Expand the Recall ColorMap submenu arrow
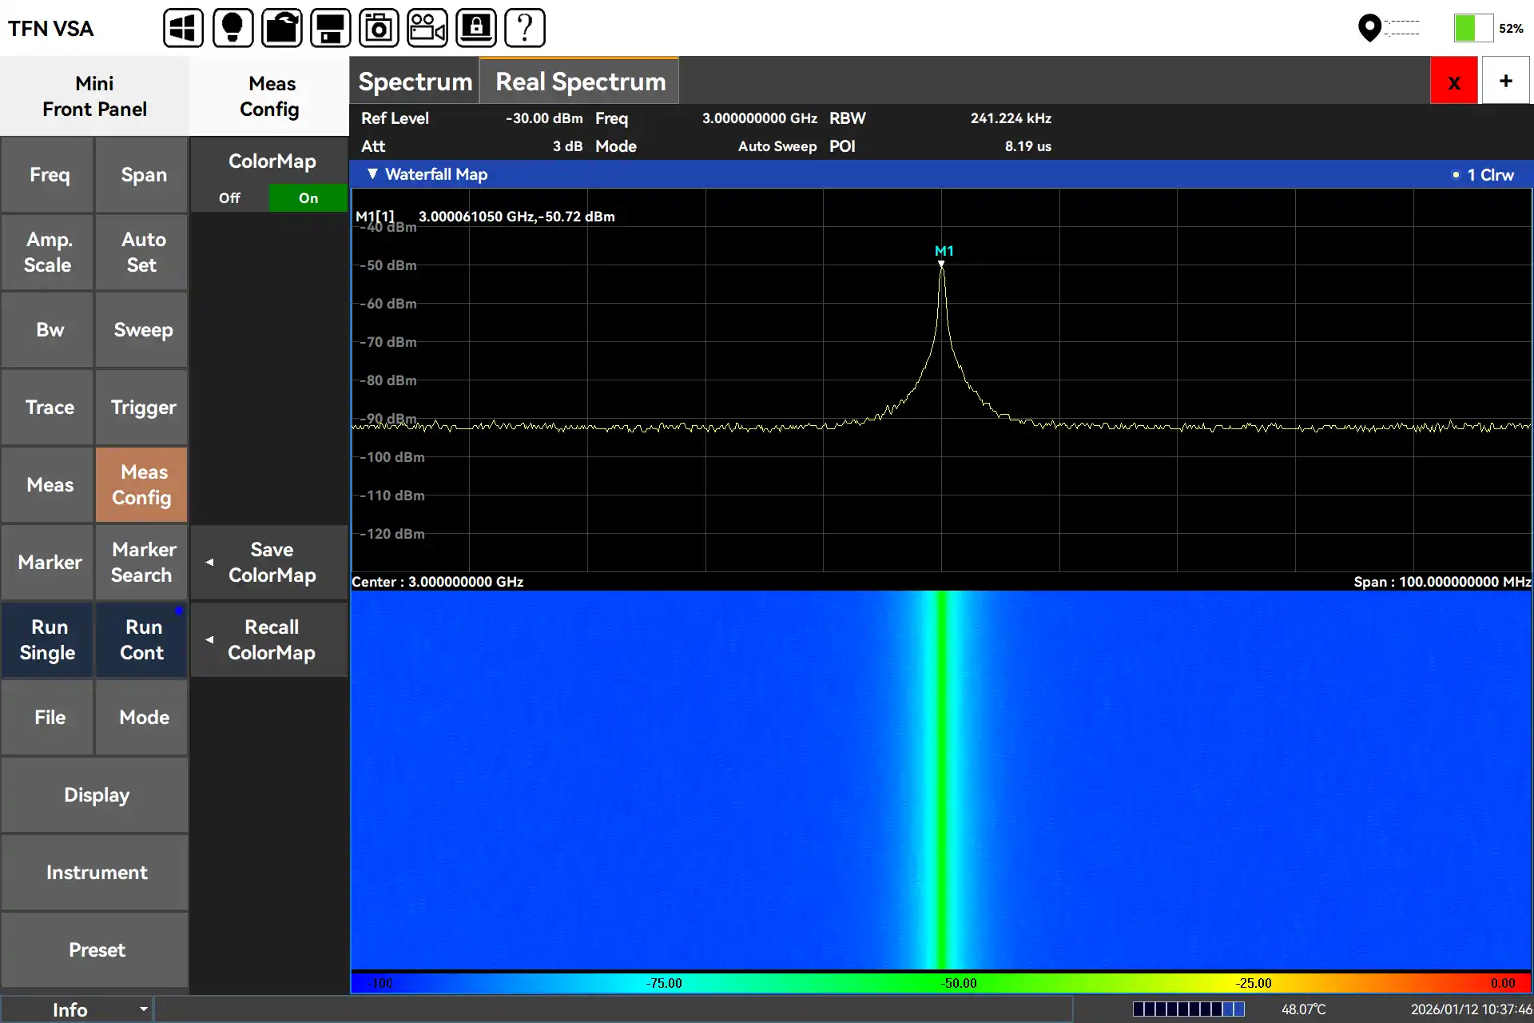Viewport: 1534px width, 1023px height. tap(209, 640)
